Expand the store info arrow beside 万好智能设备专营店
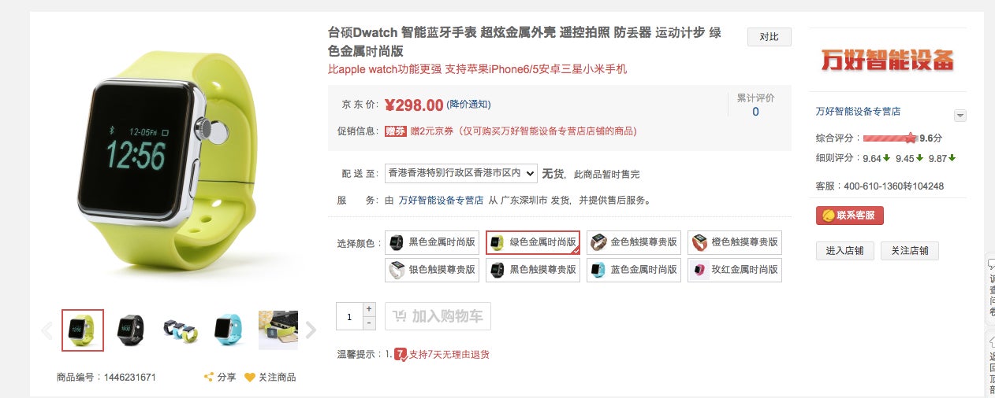Screen dimensions: 995x398 960,116
